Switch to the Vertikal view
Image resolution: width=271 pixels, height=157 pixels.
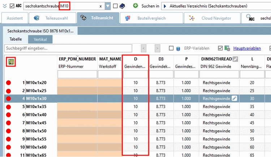tap(40, 39)
